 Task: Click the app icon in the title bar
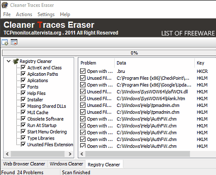5,5
